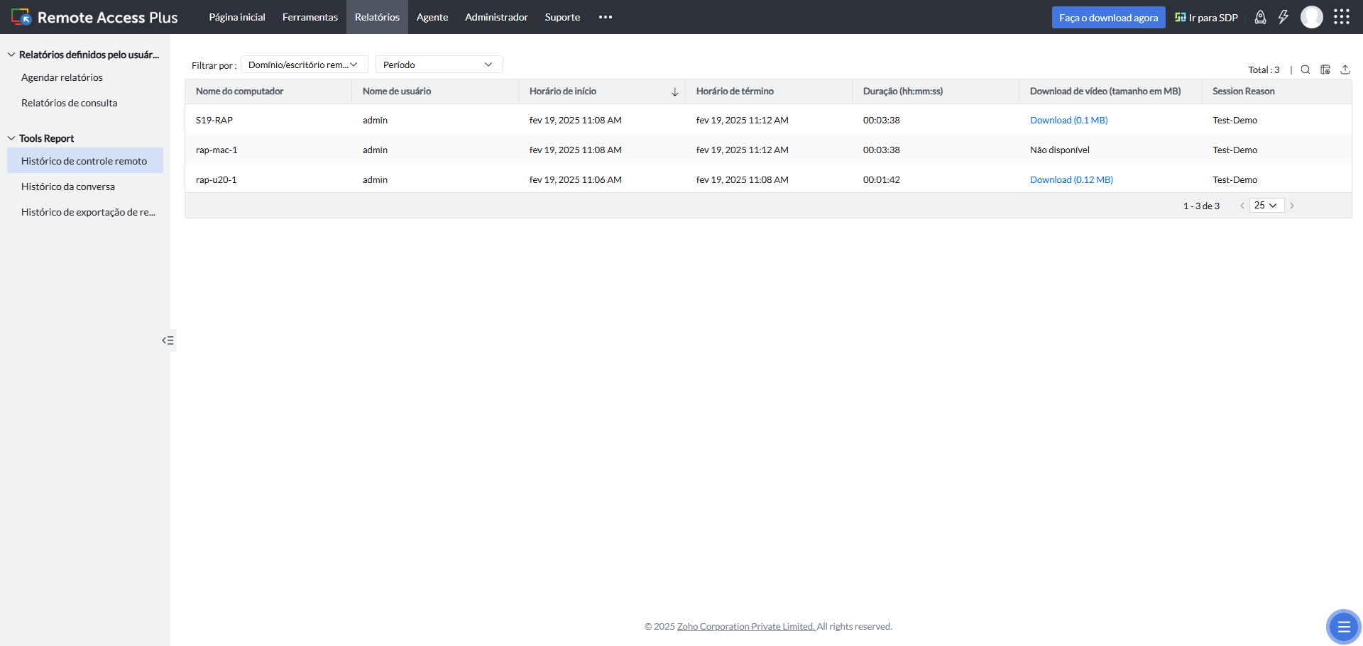Click the Faça o download agora button
The image size is (1363, 646).
pos(1108,18)
